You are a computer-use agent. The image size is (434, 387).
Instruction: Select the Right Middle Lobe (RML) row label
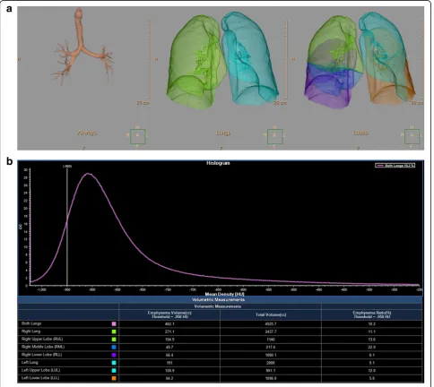pos(43,347)
